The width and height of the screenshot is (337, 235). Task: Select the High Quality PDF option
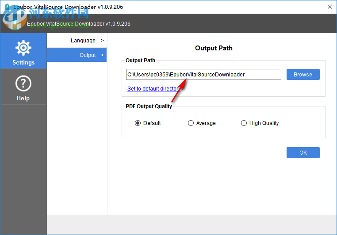point(260,123)
